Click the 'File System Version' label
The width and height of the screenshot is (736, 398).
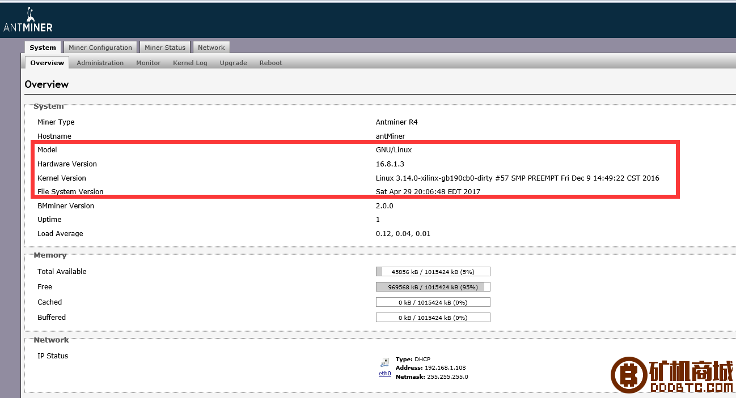click(x=71, y=192)
